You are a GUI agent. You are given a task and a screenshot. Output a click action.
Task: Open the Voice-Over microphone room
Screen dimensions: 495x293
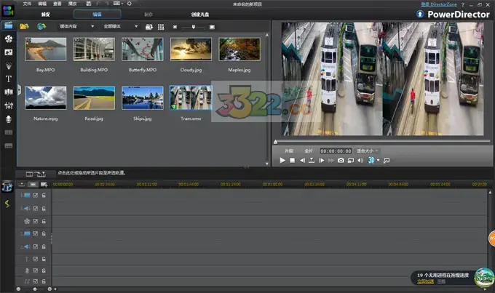pos(9,119)
